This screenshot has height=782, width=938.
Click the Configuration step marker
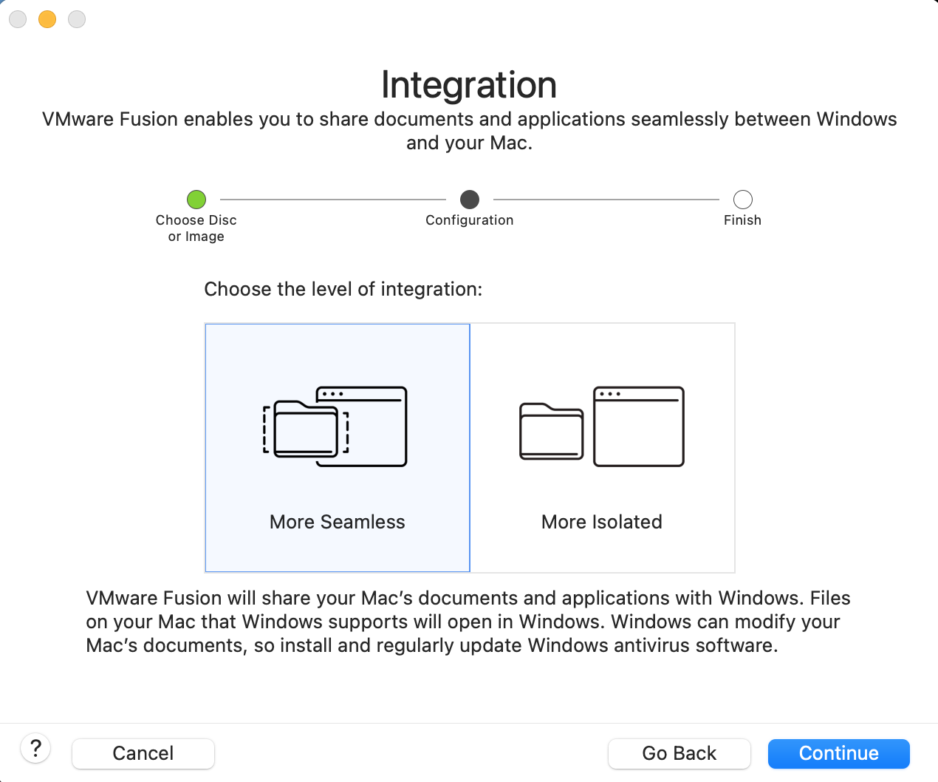coord(470,200)
